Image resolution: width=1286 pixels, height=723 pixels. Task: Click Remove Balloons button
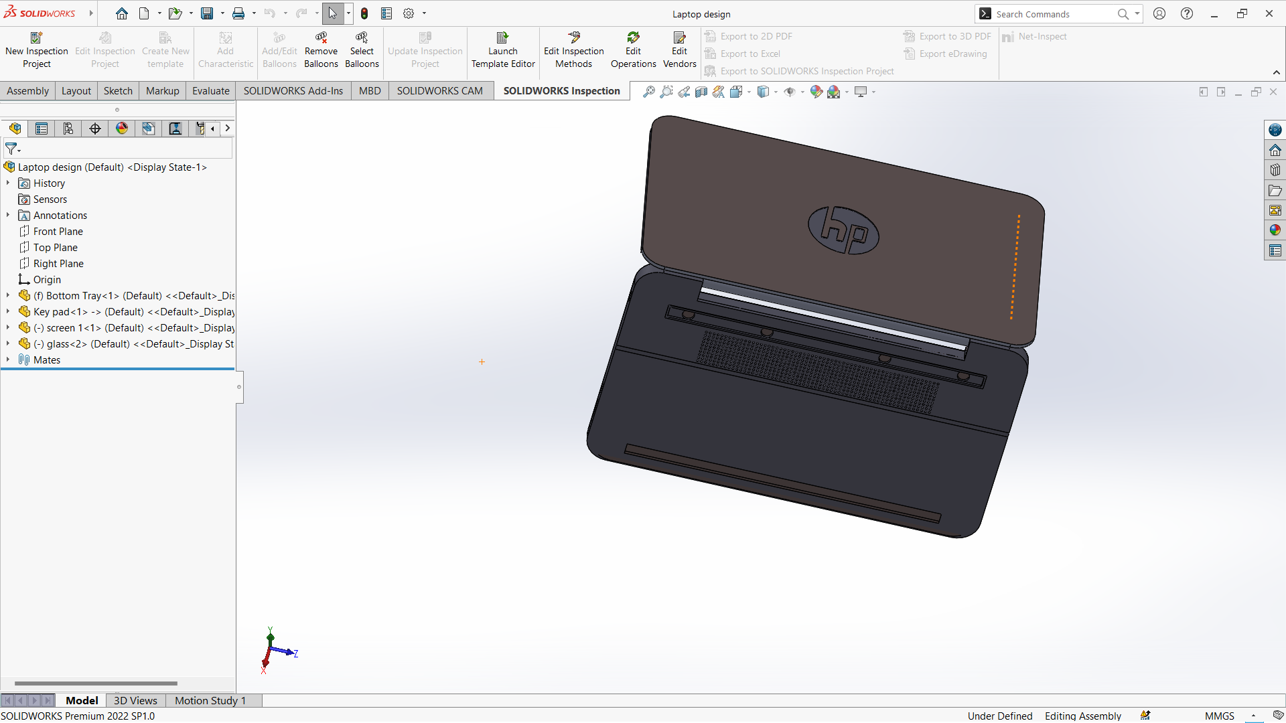321,50
